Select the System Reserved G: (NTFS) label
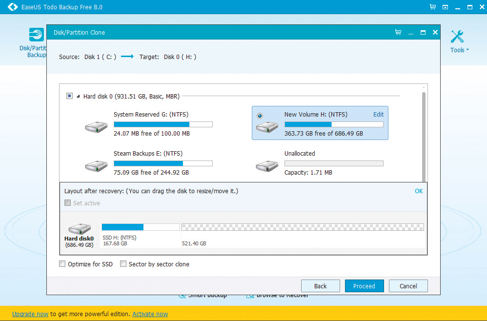 click(151, 115)
